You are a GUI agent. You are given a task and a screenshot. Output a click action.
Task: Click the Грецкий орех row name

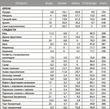[9, 19]
